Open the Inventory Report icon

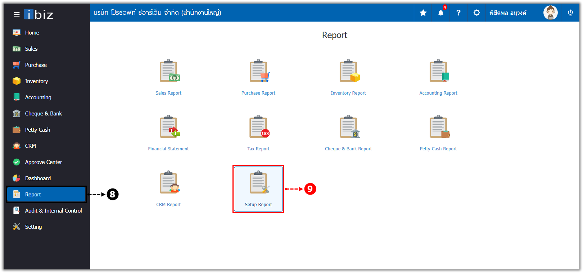(349, 71)
